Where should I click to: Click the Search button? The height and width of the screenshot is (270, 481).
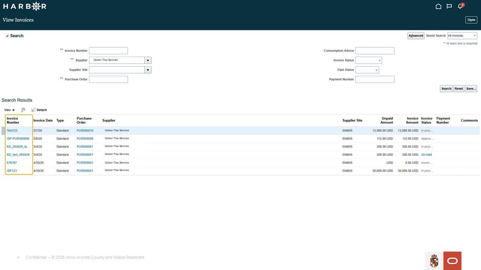[x=446, y=88]
